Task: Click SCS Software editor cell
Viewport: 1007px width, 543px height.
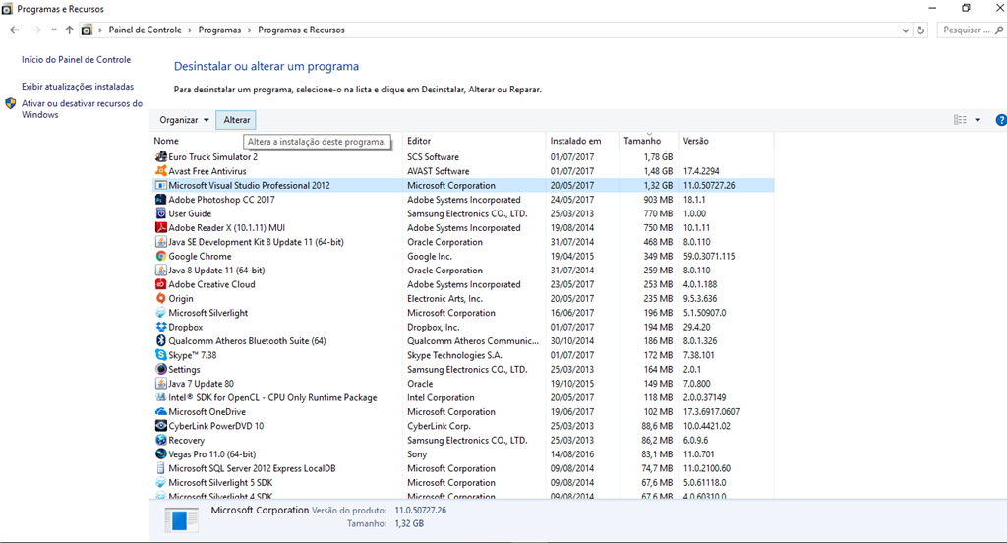Action: pos(433,156)
